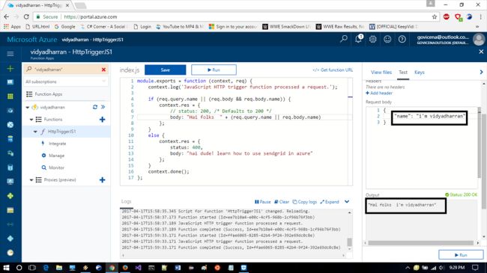Click the green plus New resource icon
The width and height of the screenshot is (487, 273).
pos(10,68)
